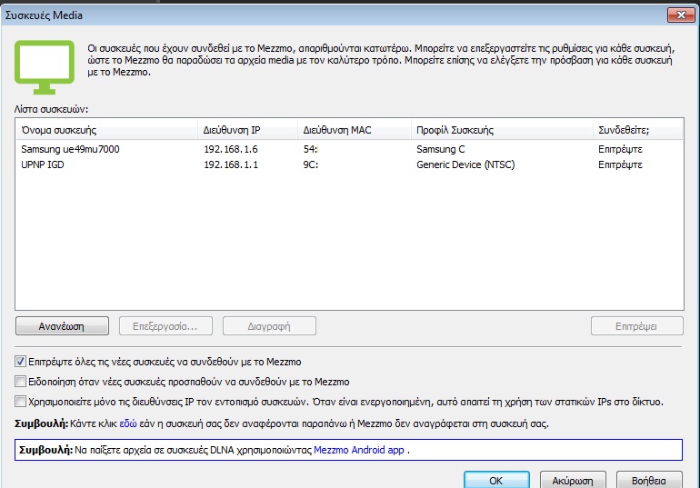The width and height of the screenshot is (700, 488).
Task: Uncheck allow all new devices to connect
Action: tap(20, 362)
